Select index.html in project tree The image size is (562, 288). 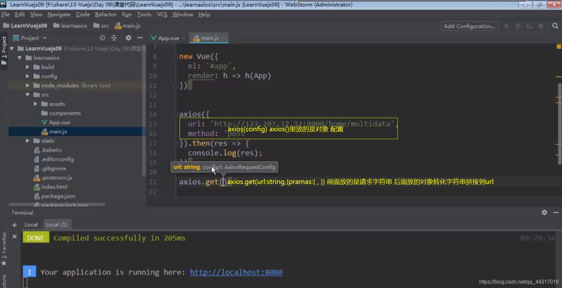point(51,187)
